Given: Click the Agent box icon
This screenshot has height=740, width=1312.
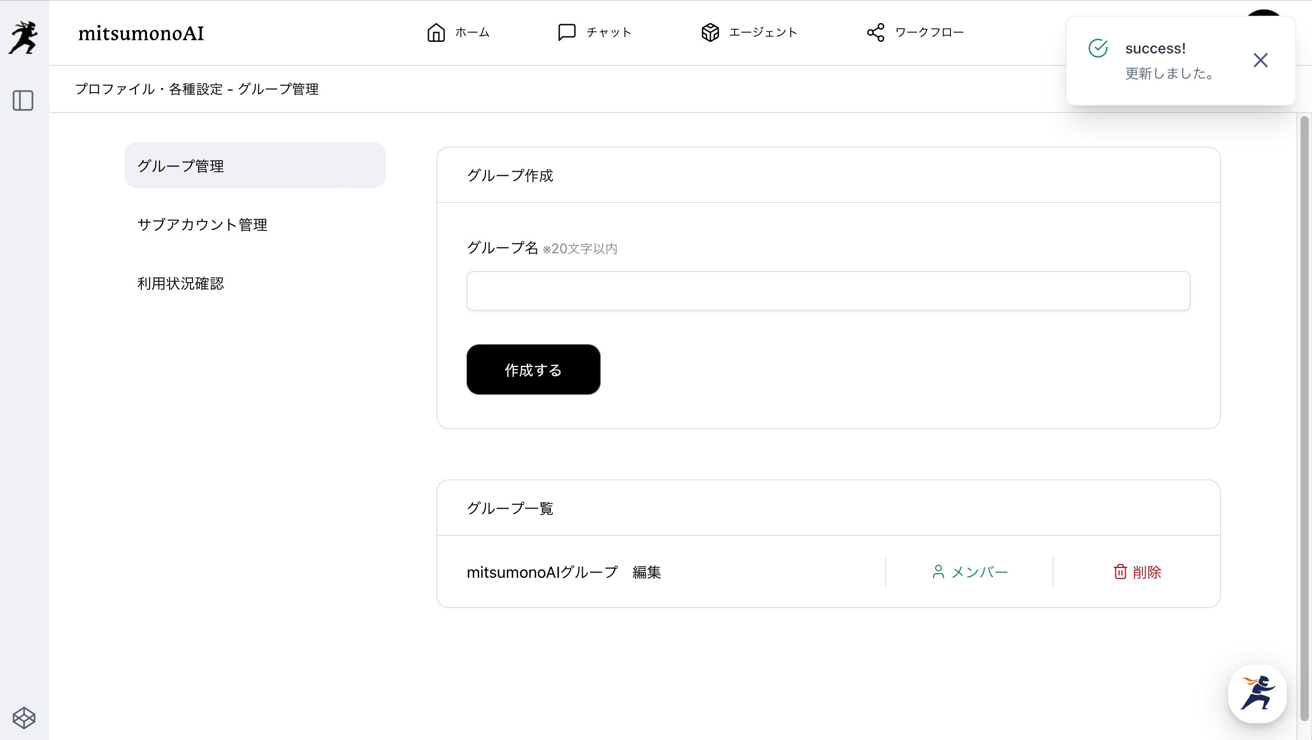Looking at the screenshot, I should 710,32.
